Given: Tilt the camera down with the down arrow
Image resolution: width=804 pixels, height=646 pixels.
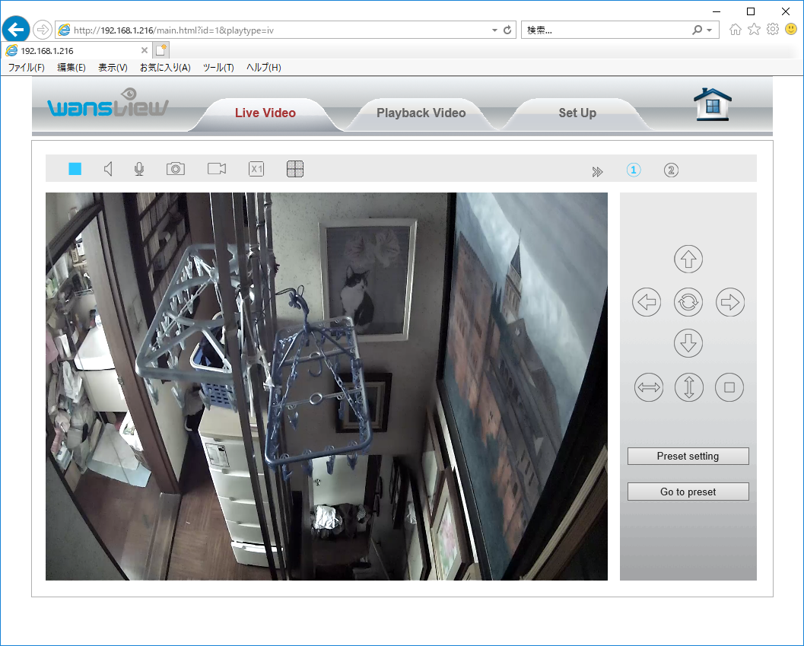Looking at the screenshot, I should click(688, 342).
